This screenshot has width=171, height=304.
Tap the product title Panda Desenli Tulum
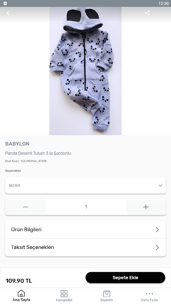(x=38, y=153)
